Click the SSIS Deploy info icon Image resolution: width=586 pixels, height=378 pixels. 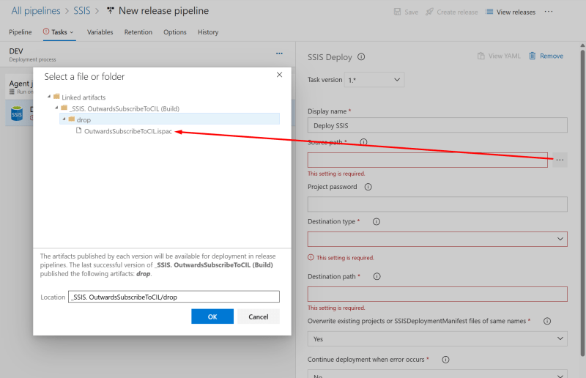pos(361,57)
